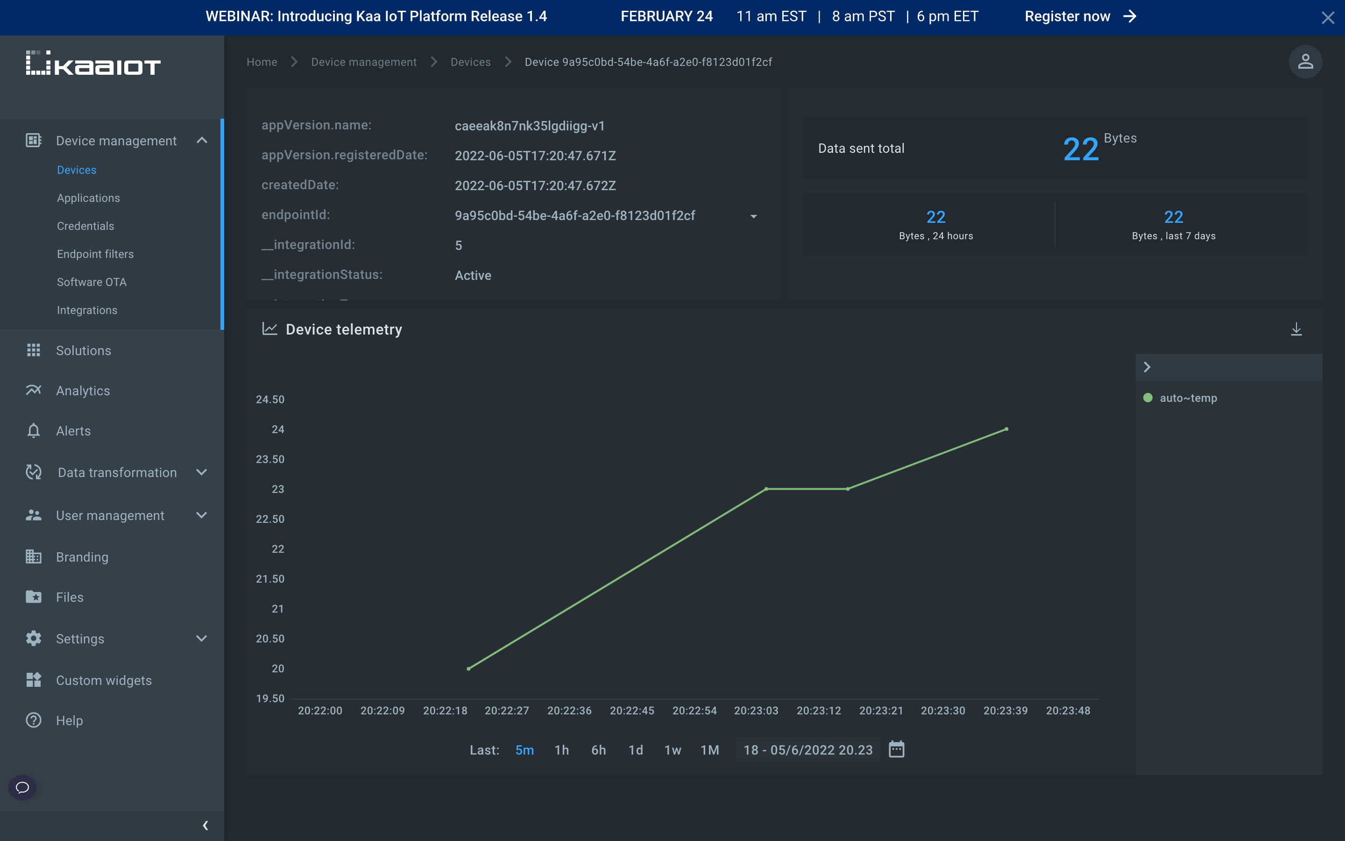The image size is (1345, 841).
Task: Click the Alerts bell icon
Action: (34, 431)
